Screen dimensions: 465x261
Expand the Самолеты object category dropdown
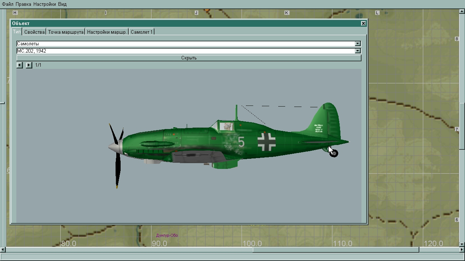358,44
